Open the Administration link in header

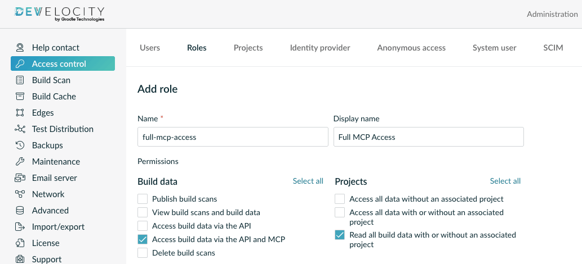pyautogui.click(x=552, y=14)
